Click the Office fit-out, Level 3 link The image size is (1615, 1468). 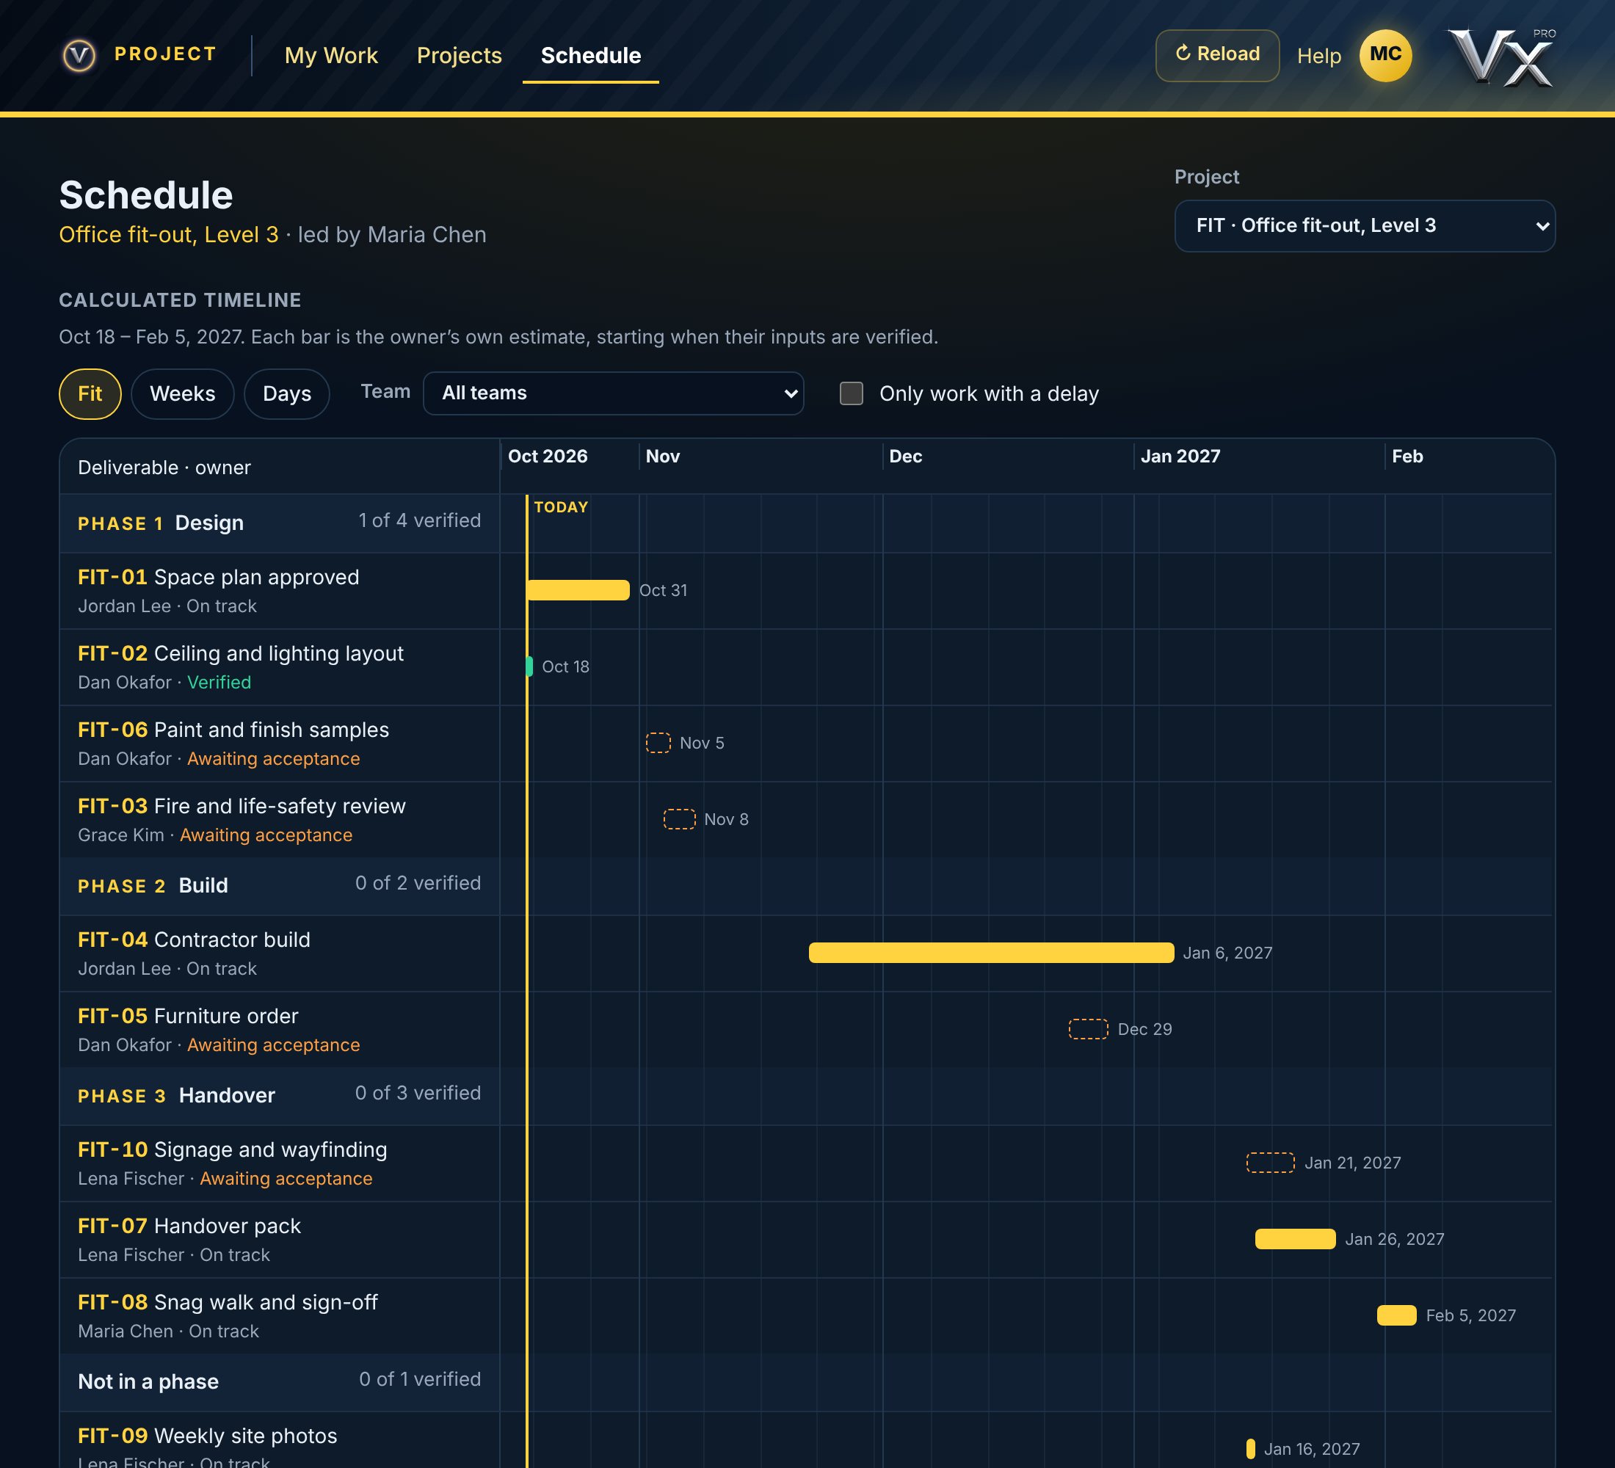[x=168, y=235]
